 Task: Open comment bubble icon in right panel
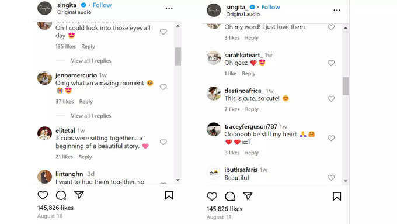[x=230, y=197]
